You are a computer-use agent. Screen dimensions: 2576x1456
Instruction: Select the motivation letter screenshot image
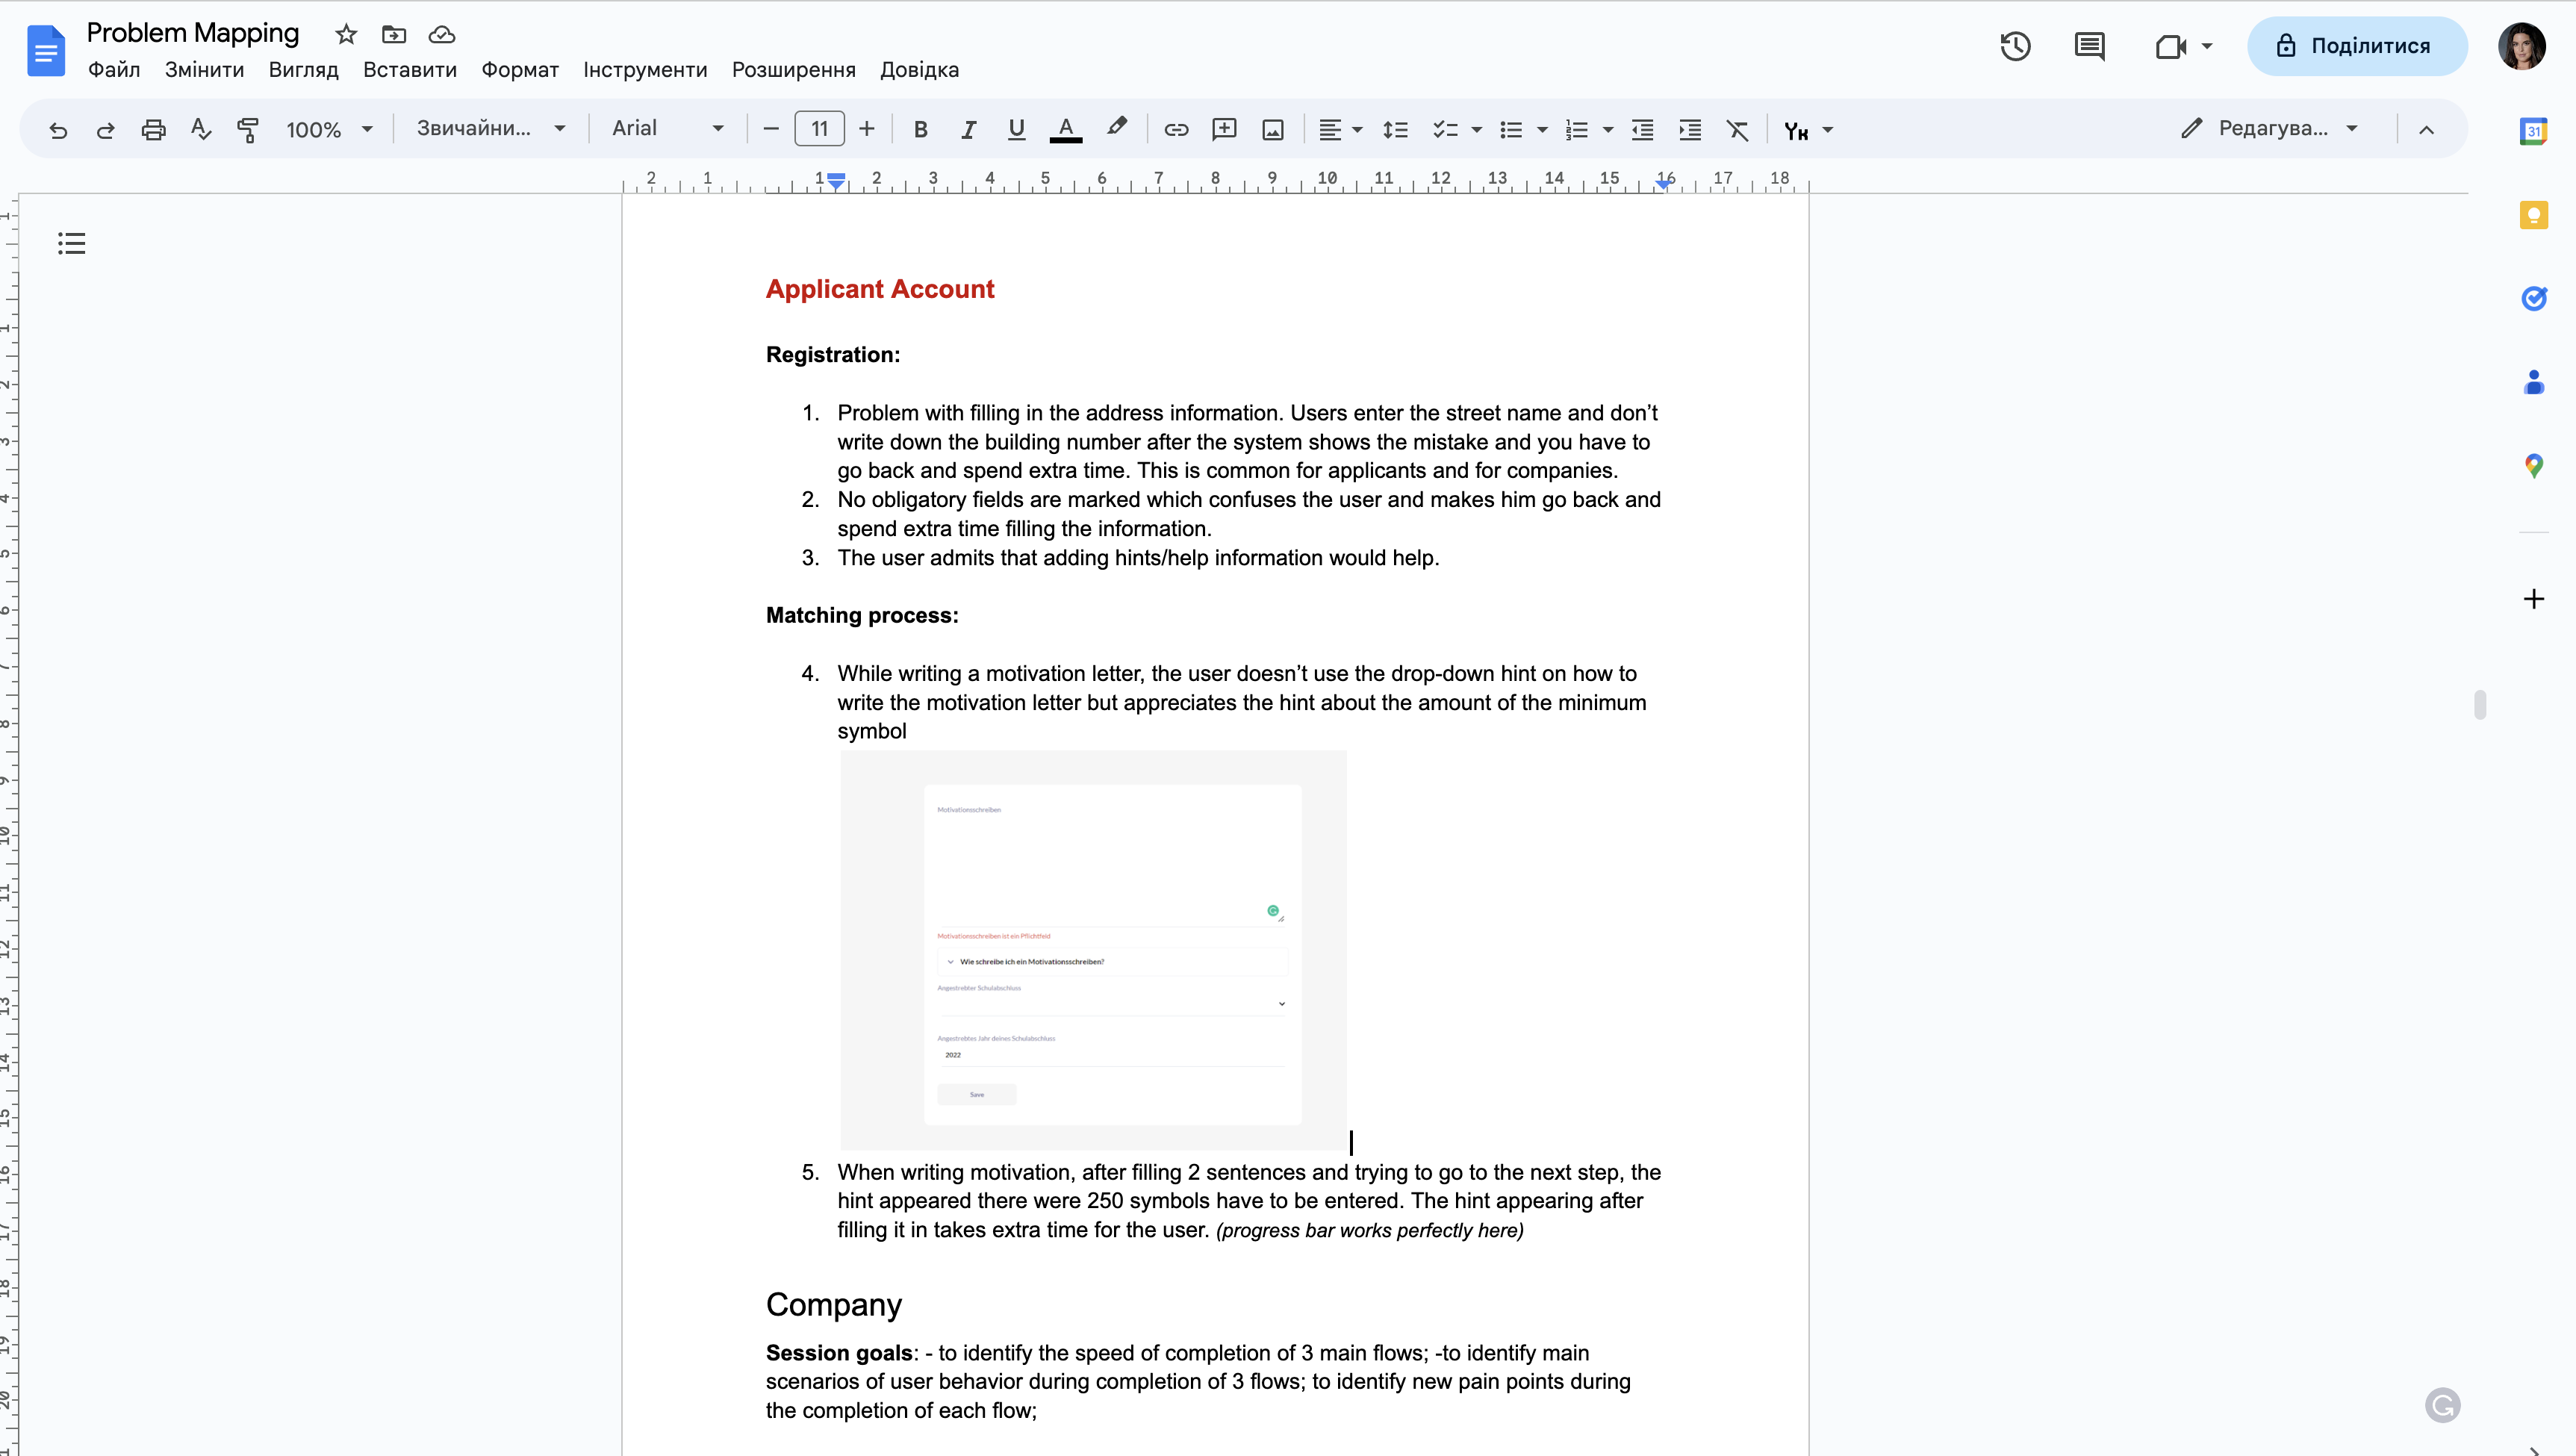click(x=1093, y=950)
